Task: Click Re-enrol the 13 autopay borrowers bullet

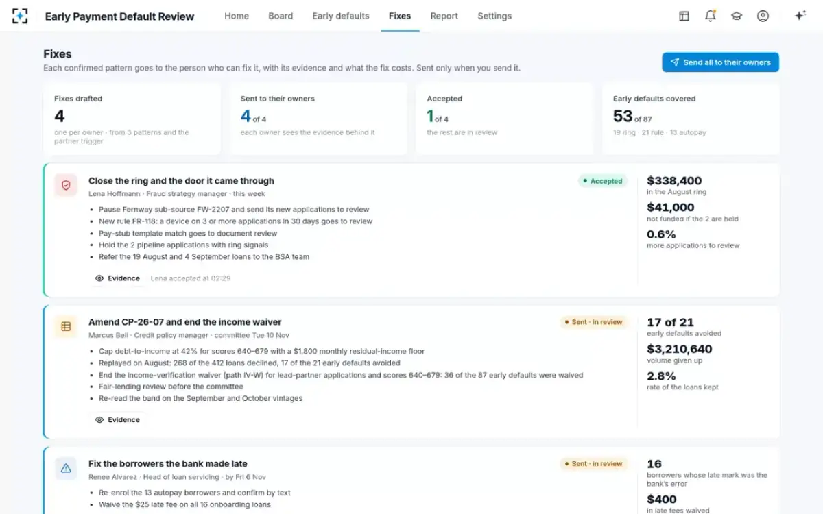Action: pyautogui.click(x=195, y=493)
